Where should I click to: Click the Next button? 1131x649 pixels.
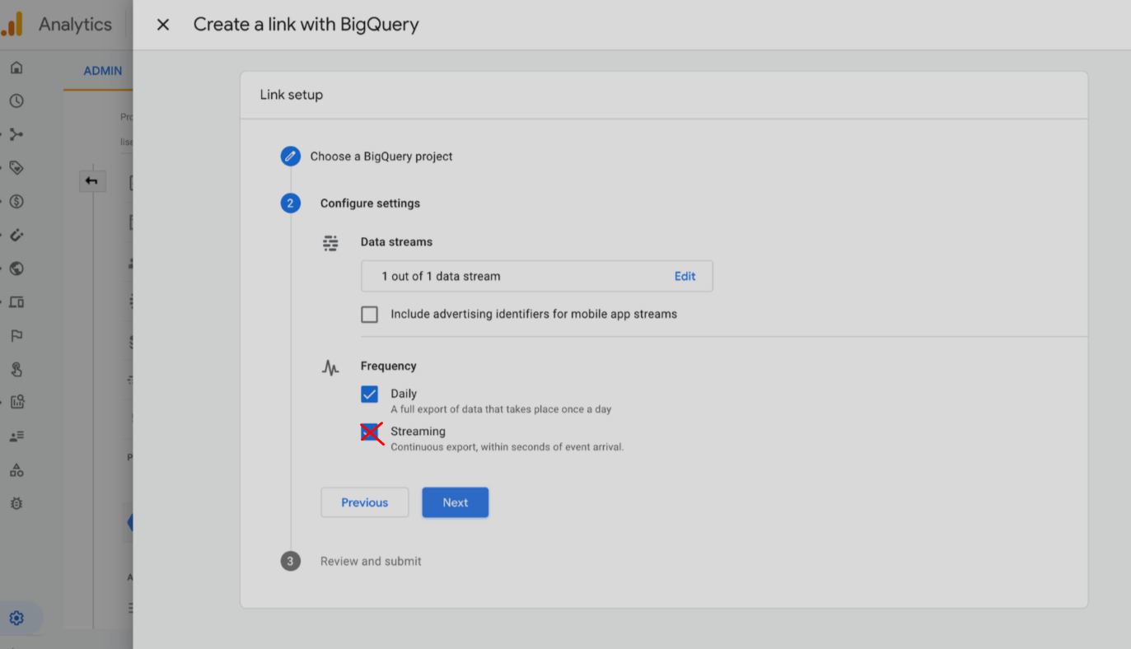coord(455,502)
